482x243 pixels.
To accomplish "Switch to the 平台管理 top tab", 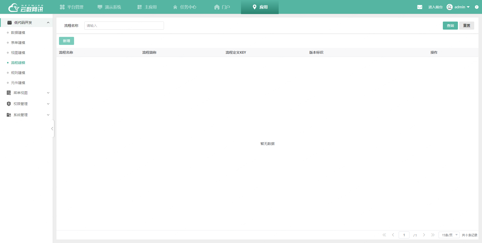I will click(72, 7).
